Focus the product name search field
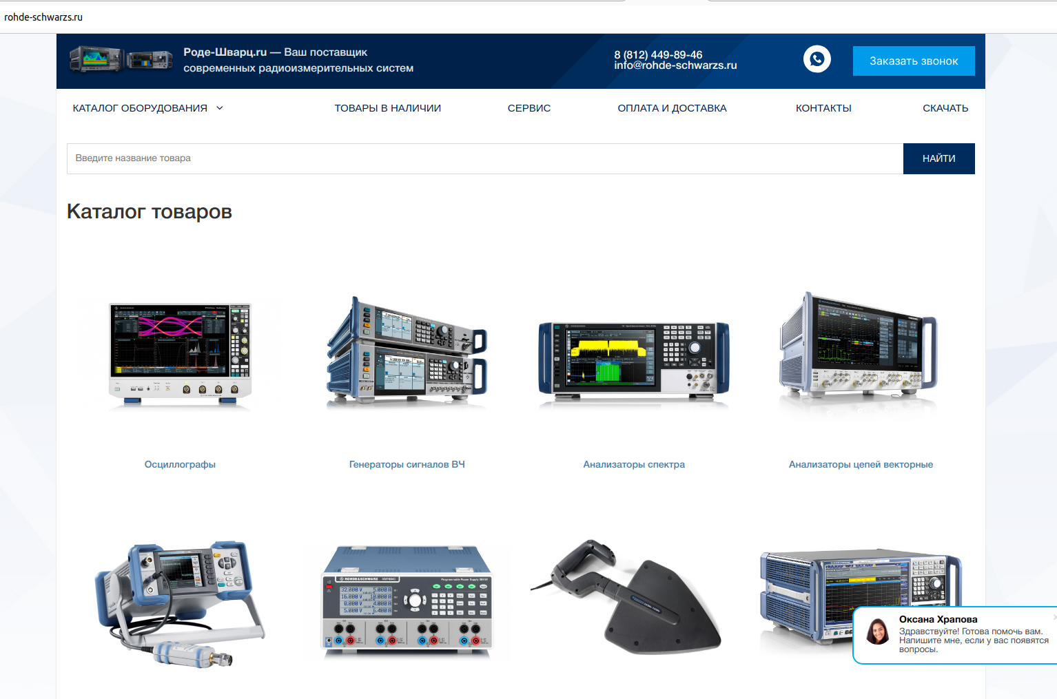 (x=485, y=158)
